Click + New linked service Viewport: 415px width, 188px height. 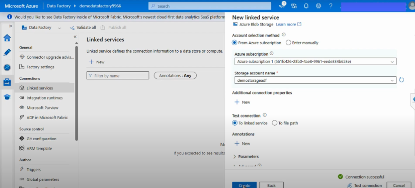coord(96,62)
